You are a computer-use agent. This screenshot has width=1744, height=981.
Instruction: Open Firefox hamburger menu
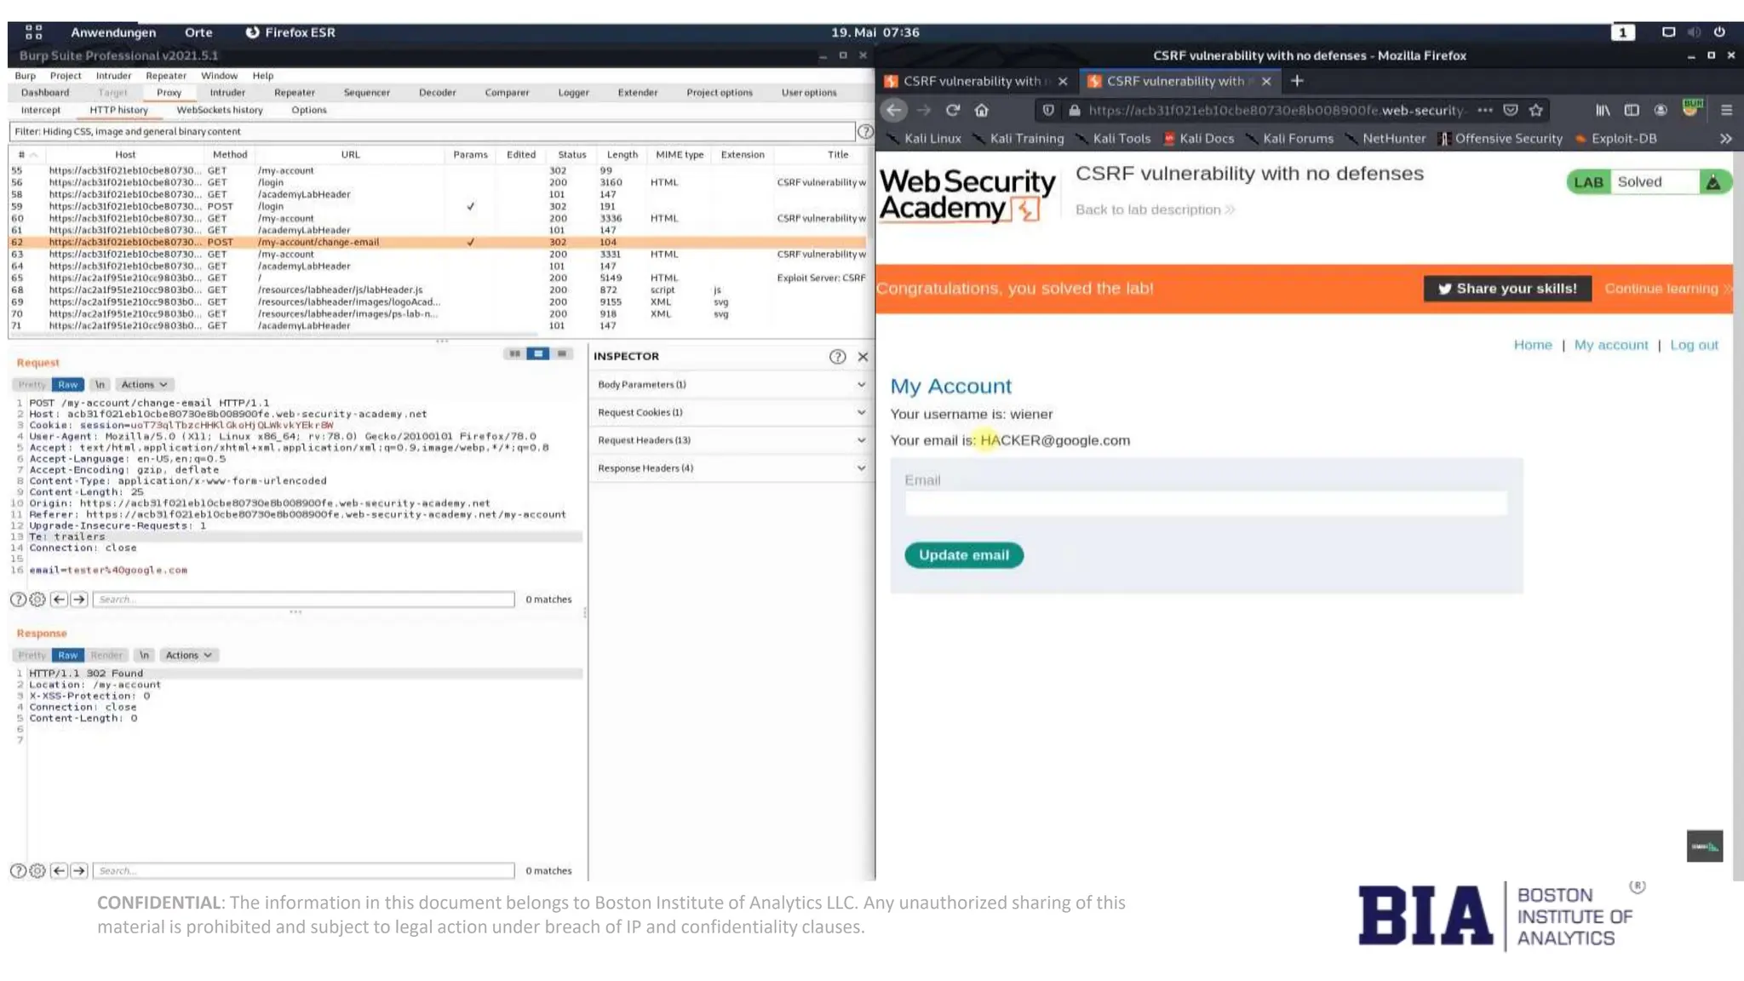(1726, 110)
